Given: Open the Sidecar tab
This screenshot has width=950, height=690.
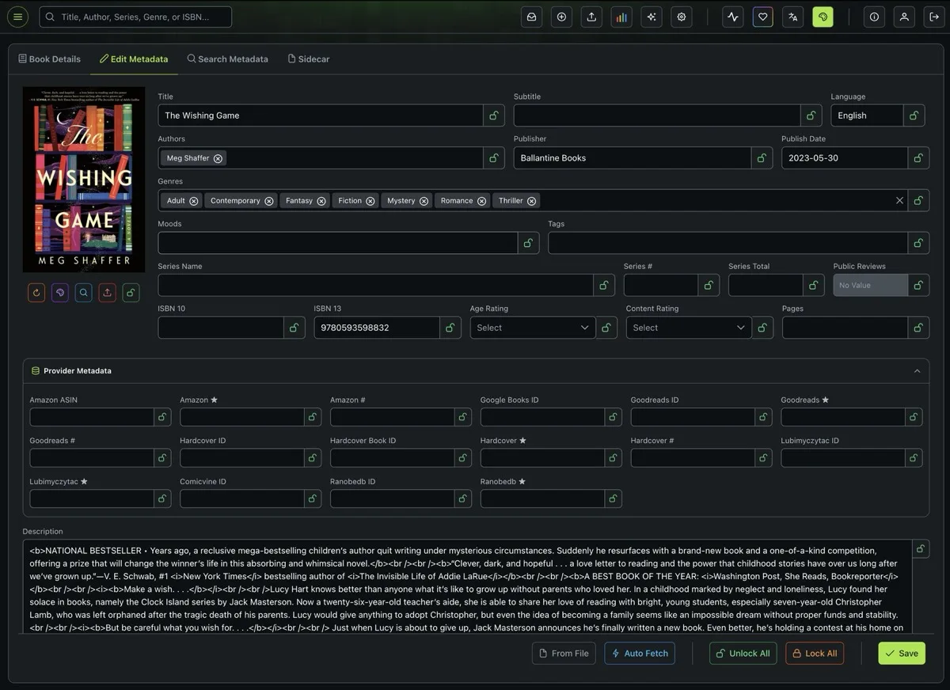Looking at the screenshot, I should click(308, 59).
